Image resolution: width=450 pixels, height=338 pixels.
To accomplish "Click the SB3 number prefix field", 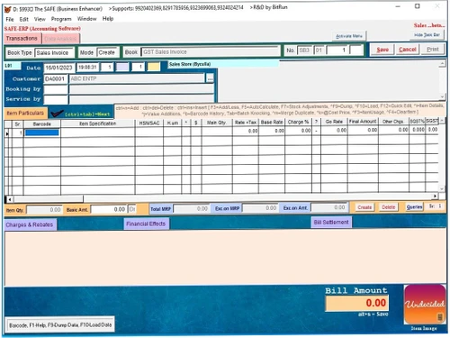I will [304, 50].
